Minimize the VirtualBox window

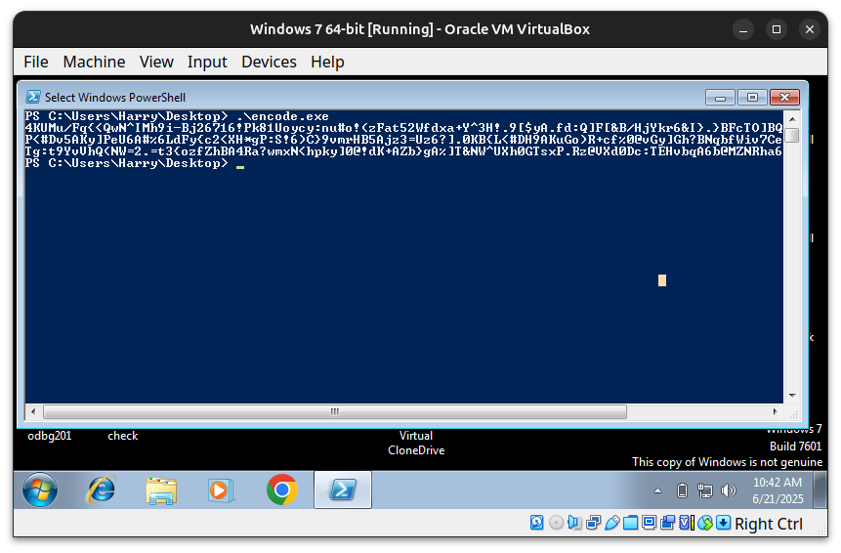(743, 29)
